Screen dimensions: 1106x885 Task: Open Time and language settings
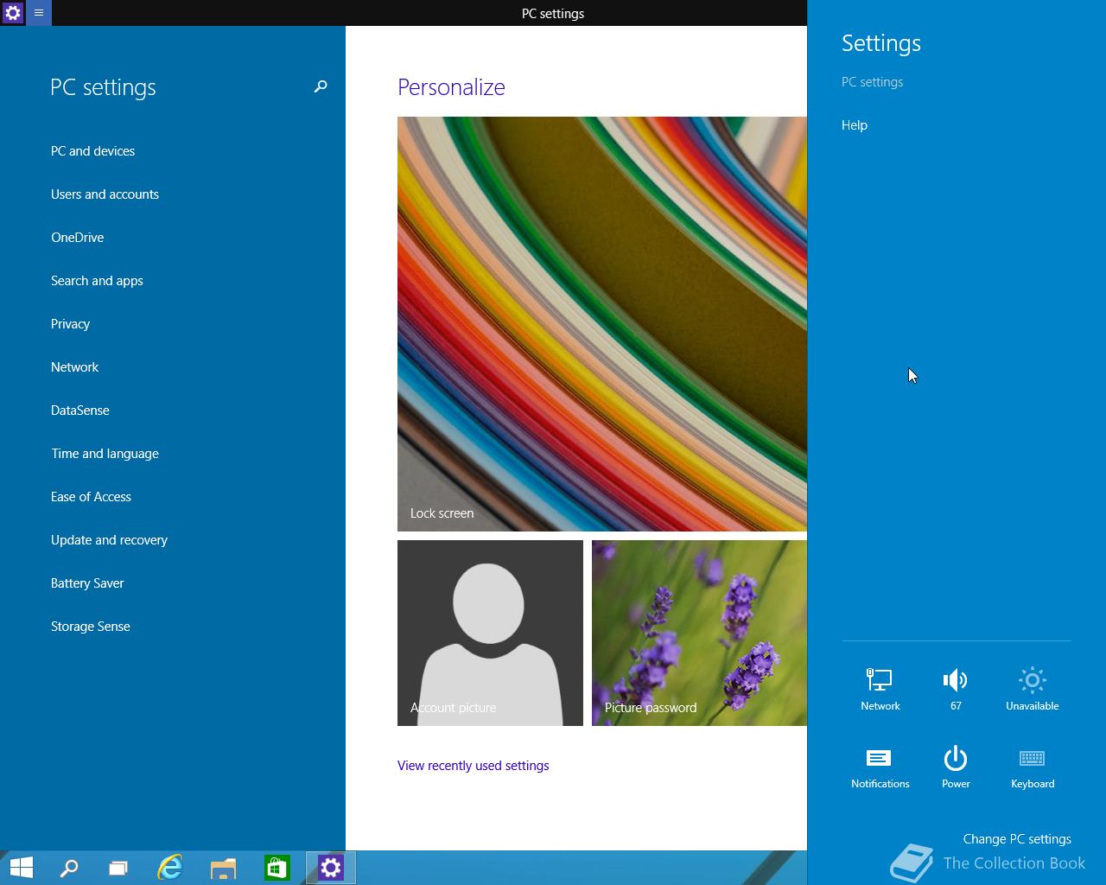(105, 454)
